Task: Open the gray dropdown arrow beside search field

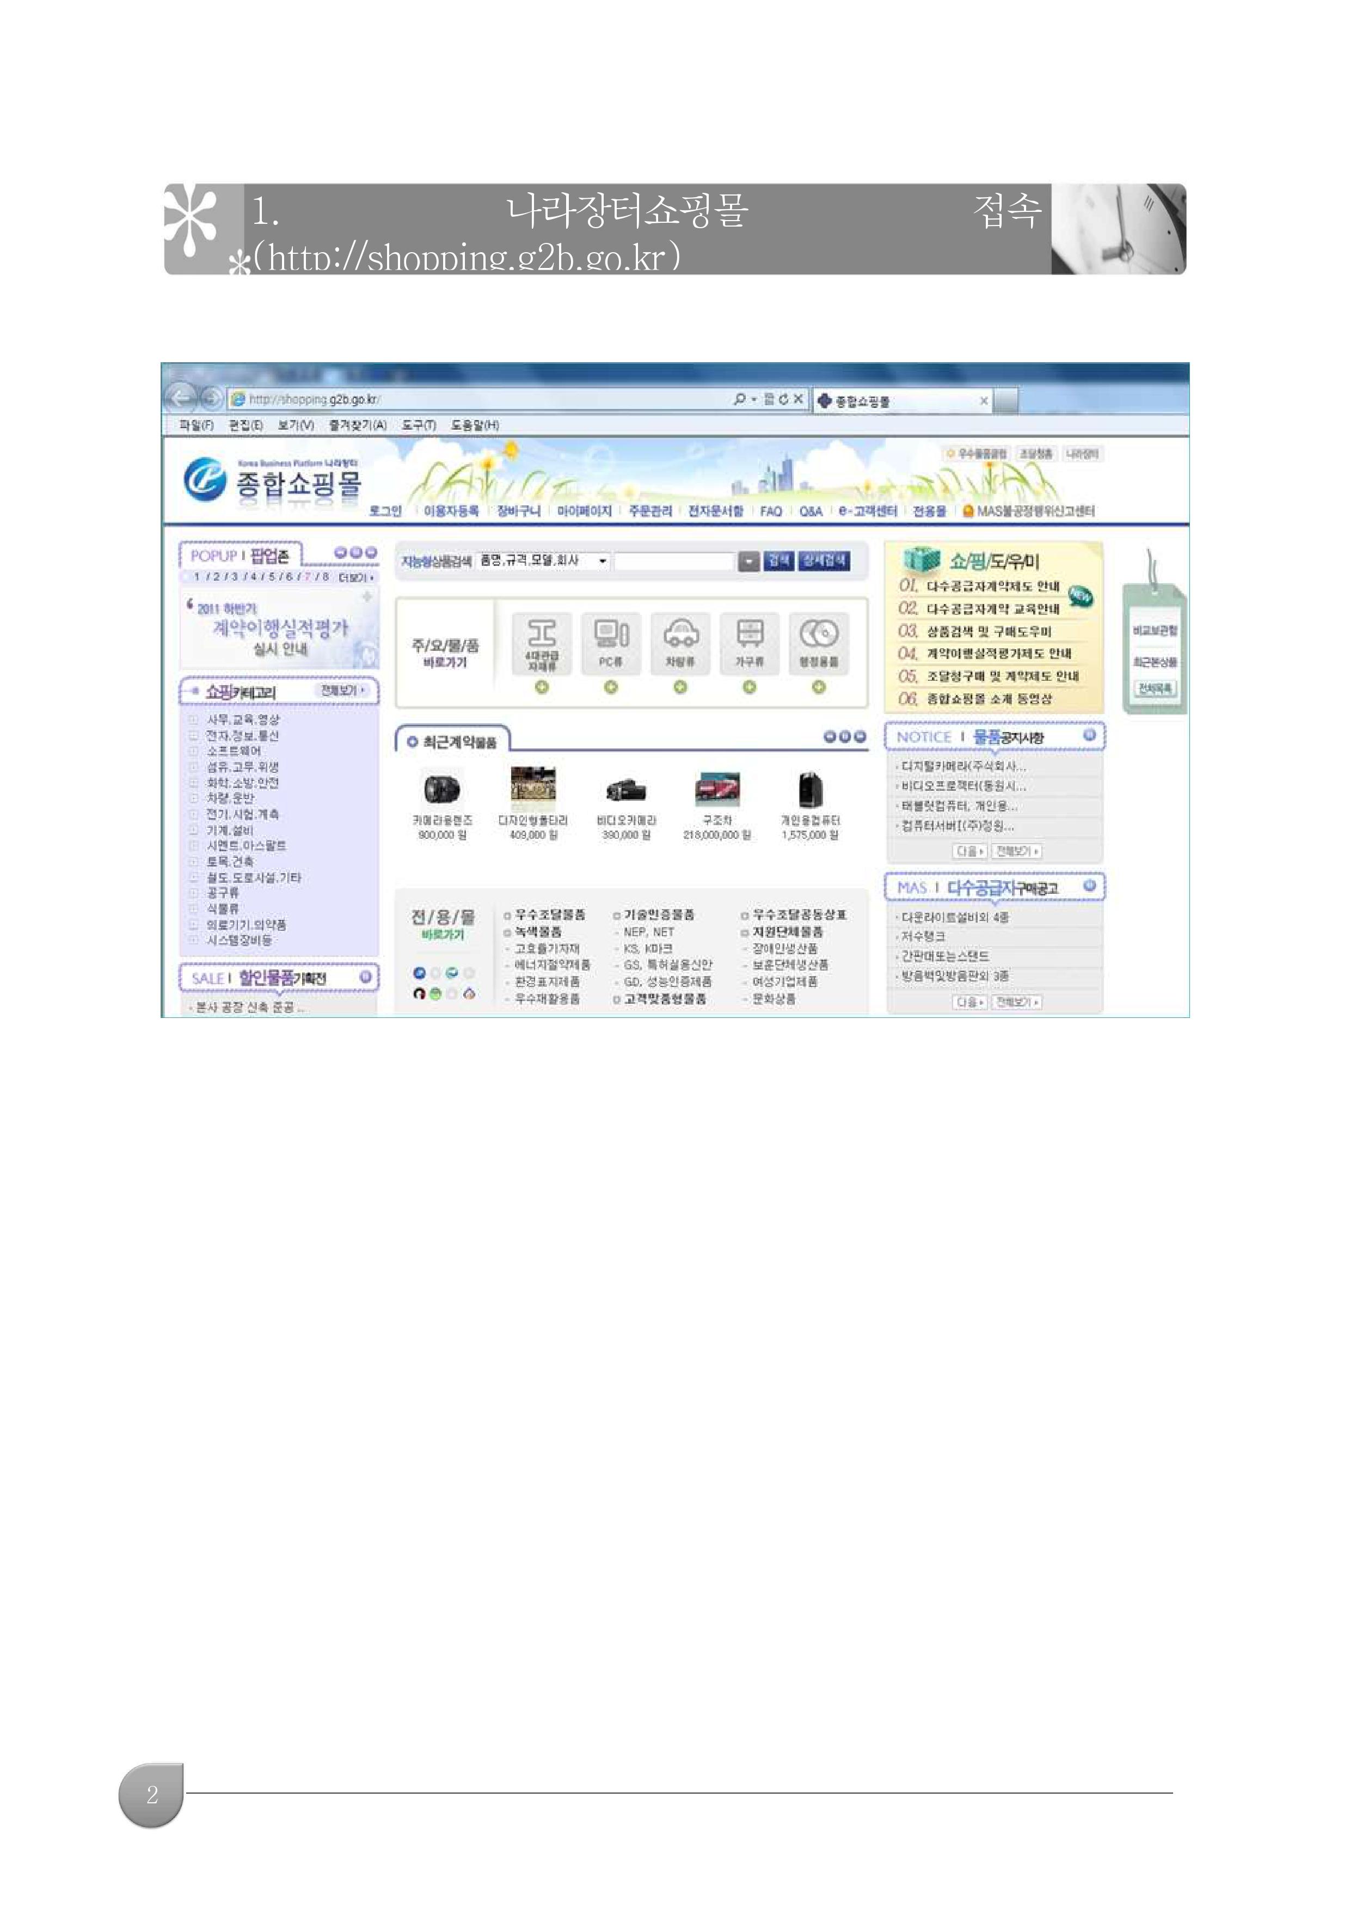Action: pos(749,562)
